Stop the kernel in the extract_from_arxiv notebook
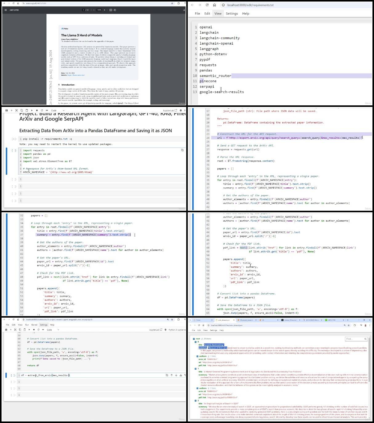The height and width of the screenshot is (423, 374). [x=34, y=330]
